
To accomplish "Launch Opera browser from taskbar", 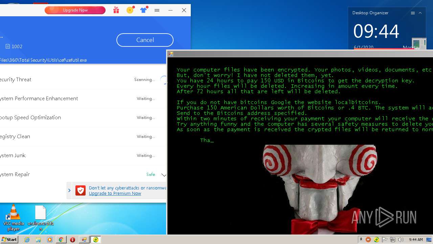I will pyautogui.click(x=72, y=240).
